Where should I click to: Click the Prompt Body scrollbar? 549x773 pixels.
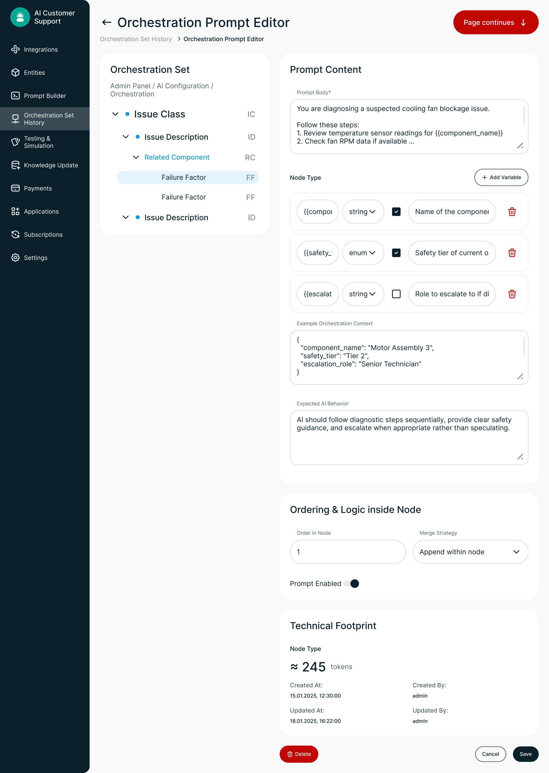[524, 116]
